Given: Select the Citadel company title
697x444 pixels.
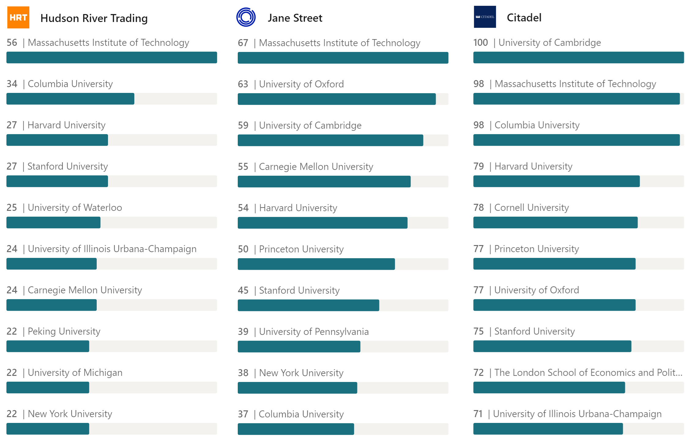Looking at the screenshot, I should tap(524, 17).
